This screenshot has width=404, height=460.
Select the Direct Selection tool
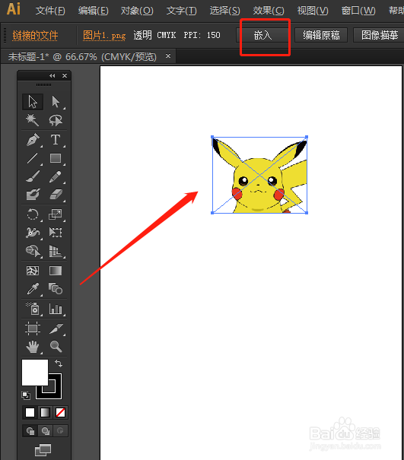[x=56, y=102]
